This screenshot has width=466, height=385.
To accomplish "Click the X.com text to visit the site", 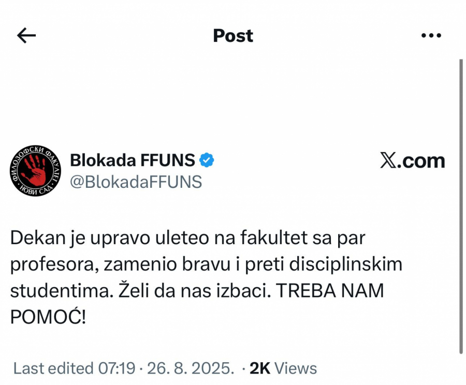I will coord(412,160).
